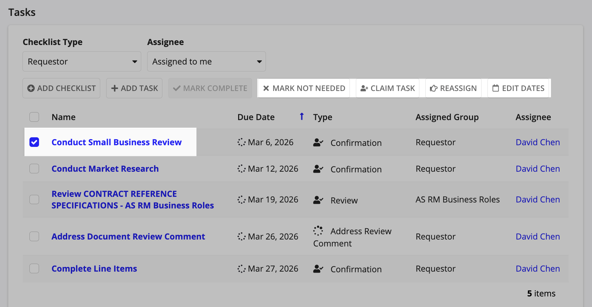
Task: Sort by the Type column header
Action: 323,117
